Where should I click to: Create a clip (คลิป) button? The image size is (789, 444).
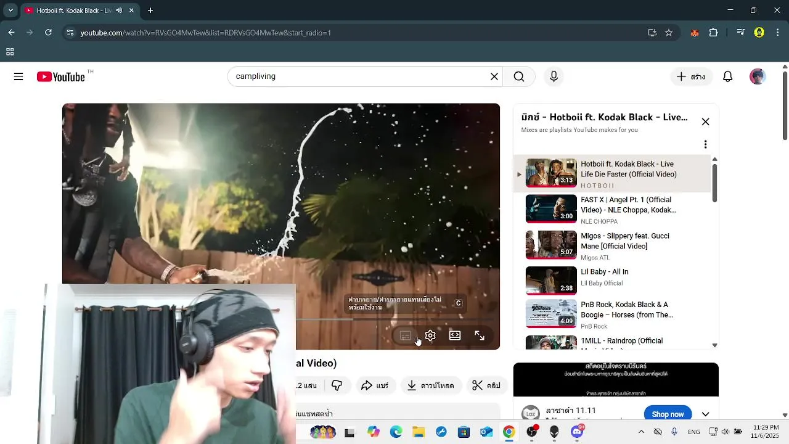[x=486, y=385]
